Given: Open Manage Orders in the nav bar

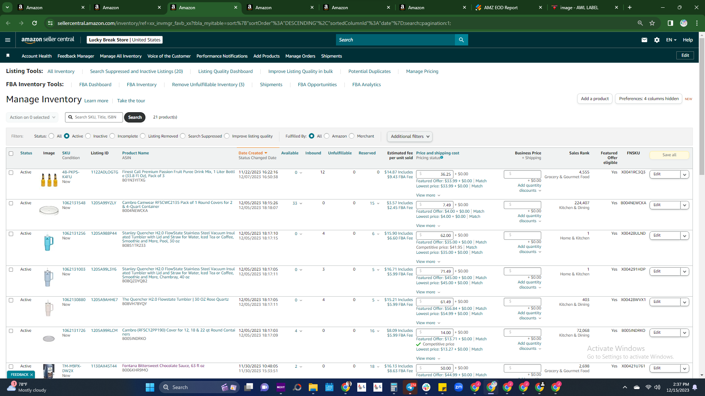Looking at the screenshot, I should click(300, 56).
